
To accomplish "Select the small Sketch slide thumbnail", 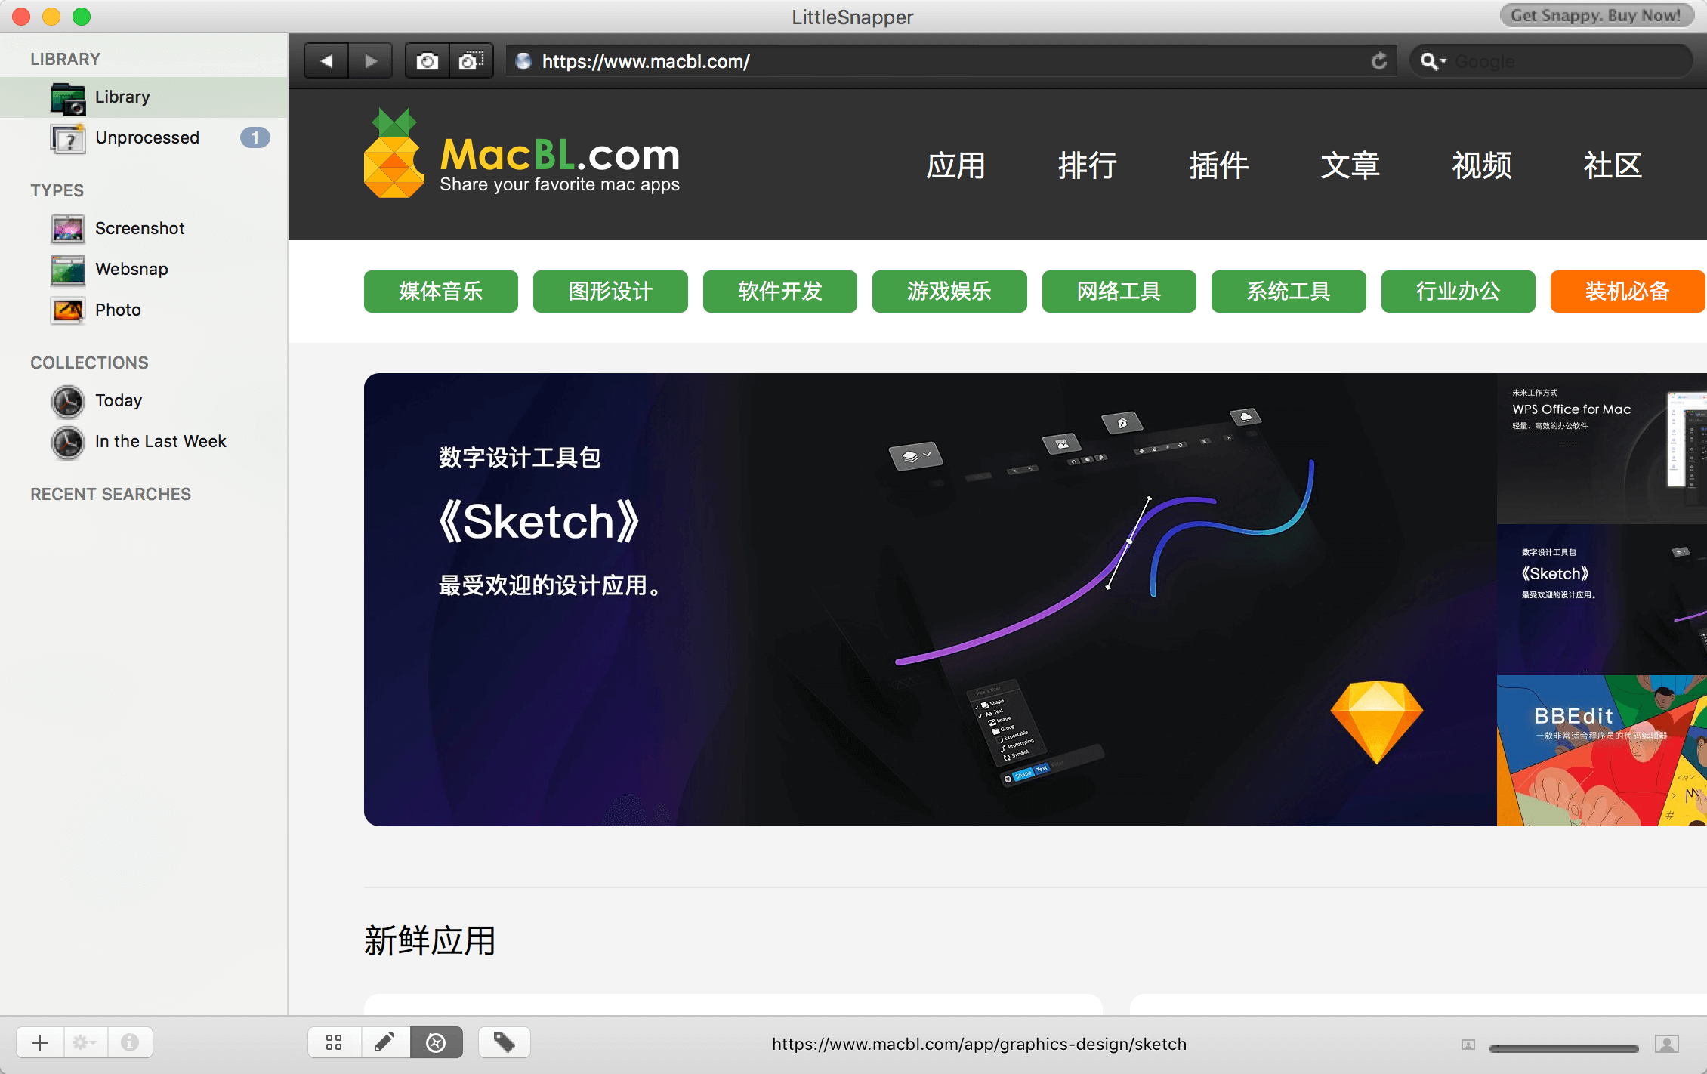I will 1602,600.
